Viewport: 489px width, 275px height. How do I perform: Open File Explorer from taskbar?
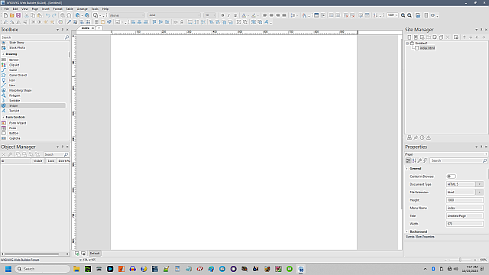tap(76, 269)
